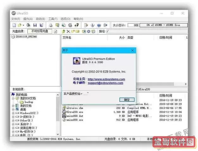Open the 操作(A) menu
Image resolution: width=198 pixels, height=151 pixels.
pos(28,19)
